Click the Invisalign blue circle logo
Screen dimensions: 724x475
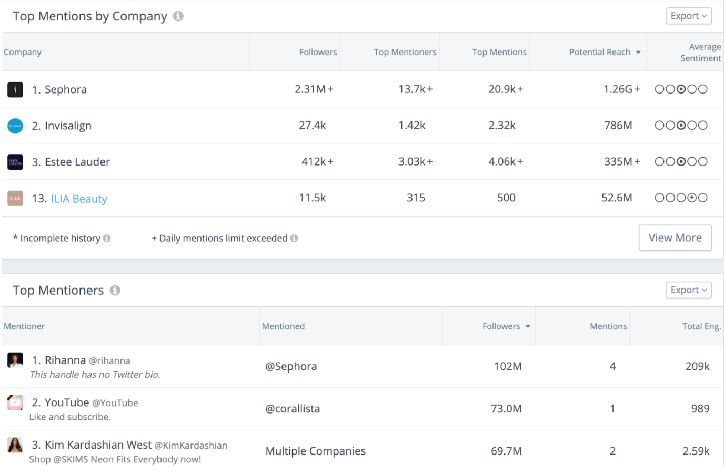[15, 126]
